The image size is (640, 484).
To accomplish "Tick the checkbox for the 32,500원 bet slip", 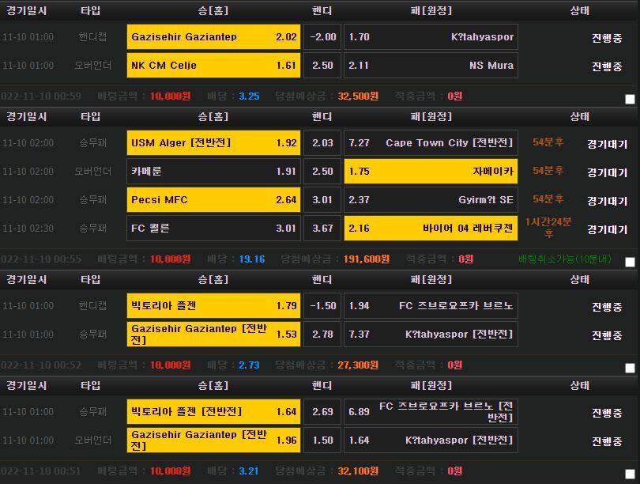I will (x=630, y=99).
